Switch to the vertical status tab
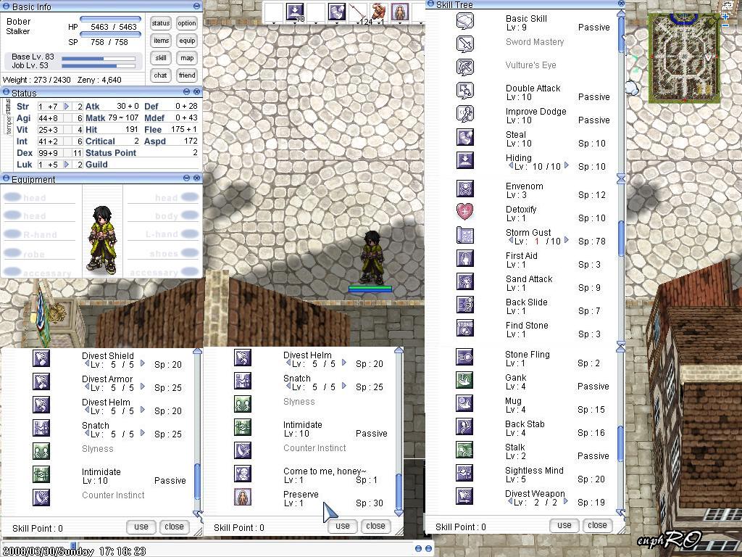 tap(8, 107)
